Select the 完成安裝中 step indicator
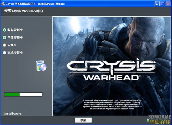Viewport: 172px width, 125px height. pos(4,53)
